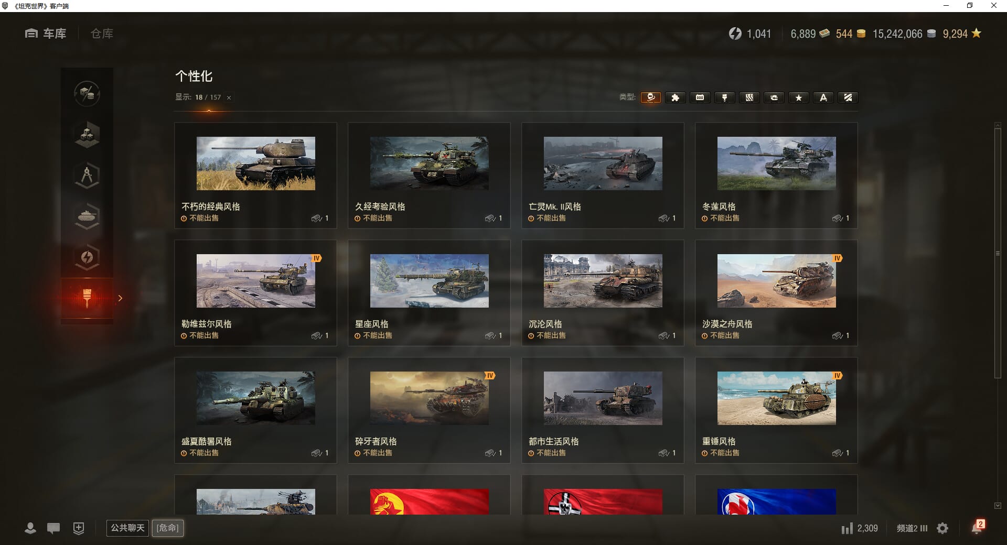Click the chat speech bubble icon

point(53,528)
